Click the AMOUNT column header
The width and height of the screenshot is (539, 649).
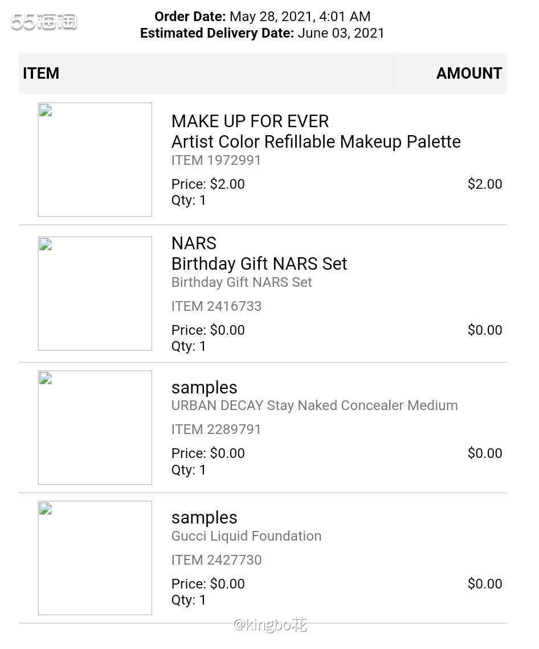469,73
